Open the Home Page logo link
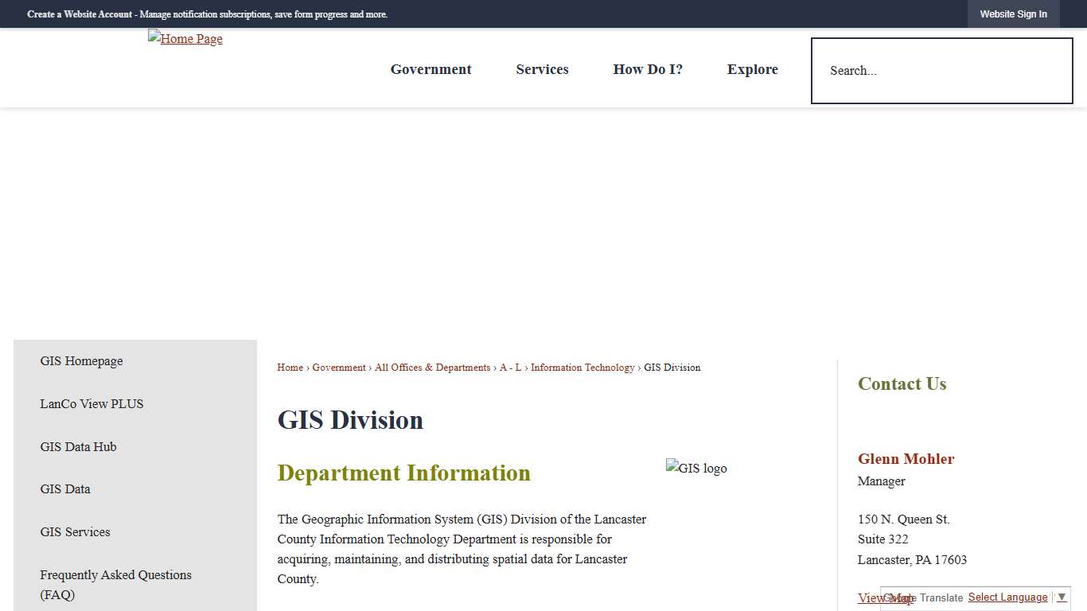 pos(185,38)
